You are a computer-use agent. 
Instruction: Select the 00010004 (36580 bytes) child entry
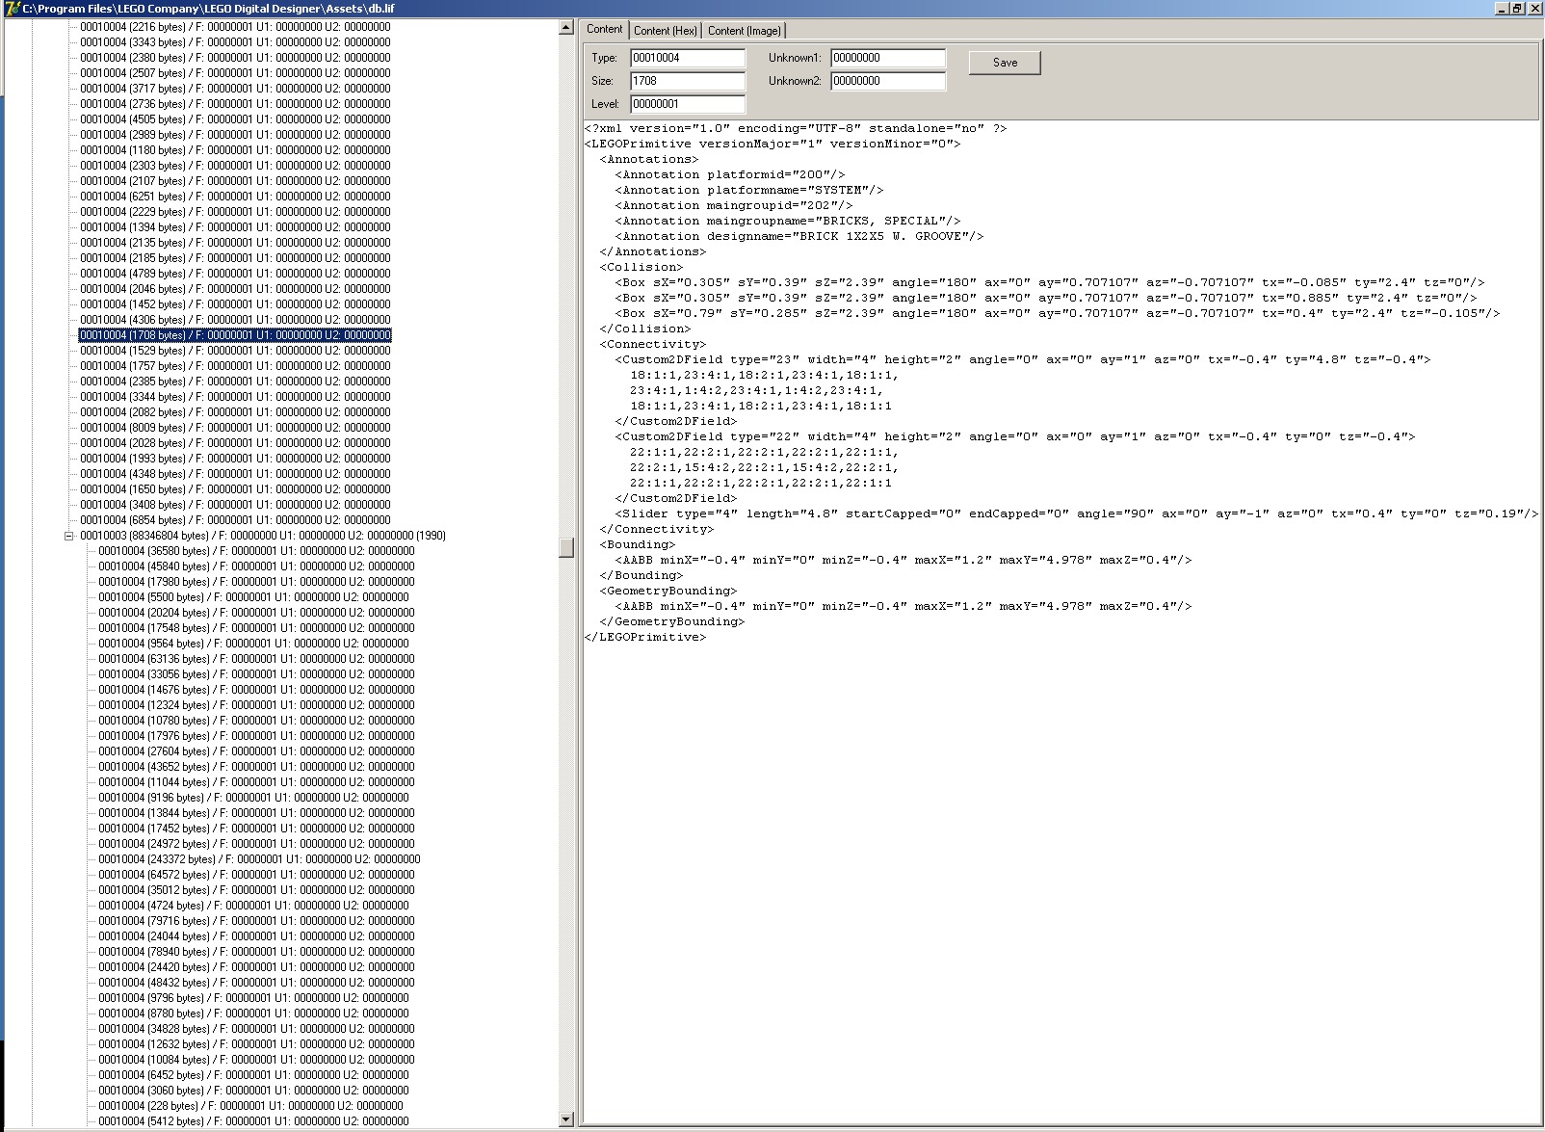[x=256, y=551]
